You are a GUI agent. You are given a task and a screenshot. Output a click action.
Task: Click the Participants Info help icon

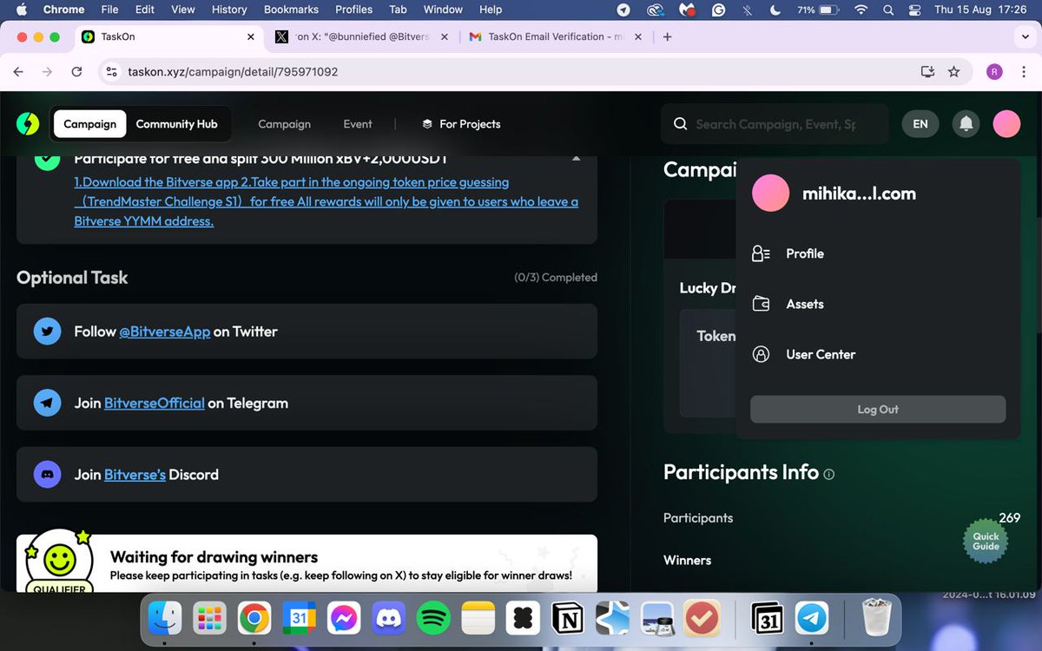pos(828,474)
